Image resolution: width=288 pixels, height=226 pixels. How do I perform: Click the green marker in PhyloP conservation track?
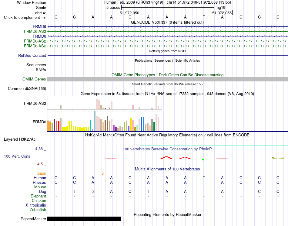pos(203,159)
